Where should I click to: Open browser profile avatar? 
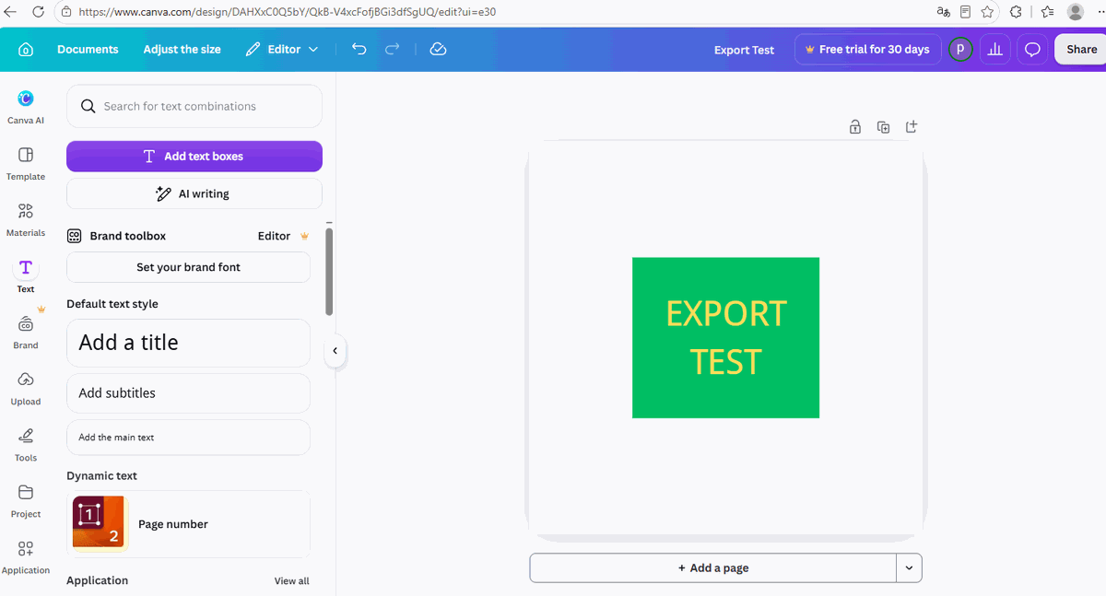click(x=1075, y=12)
